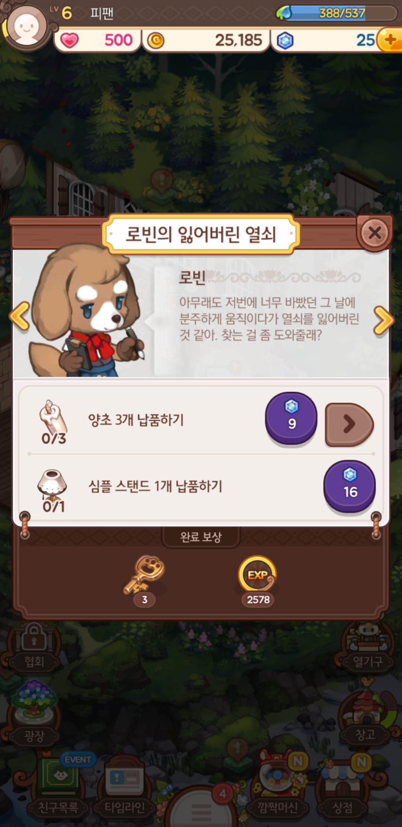Pay 9 gems to finish candle task
This screenshot has width=402, height=827.
(x=291, y=417)
